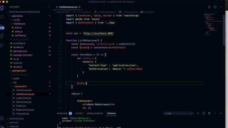Expand the Timeline section
228x128 pixels.
coord(14,127)
